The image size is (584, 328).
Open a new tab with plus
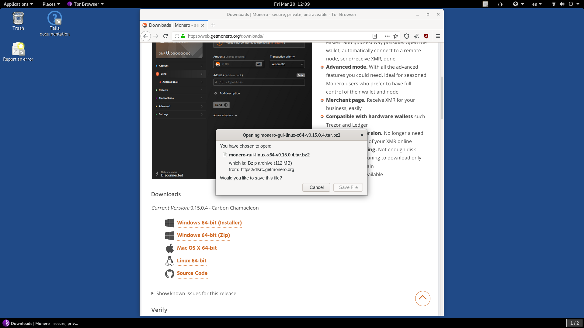(213, 25)
